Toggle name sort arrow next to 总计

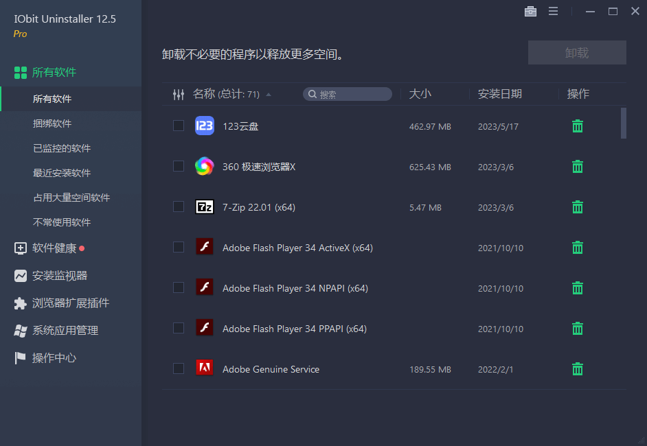point(269,95)
